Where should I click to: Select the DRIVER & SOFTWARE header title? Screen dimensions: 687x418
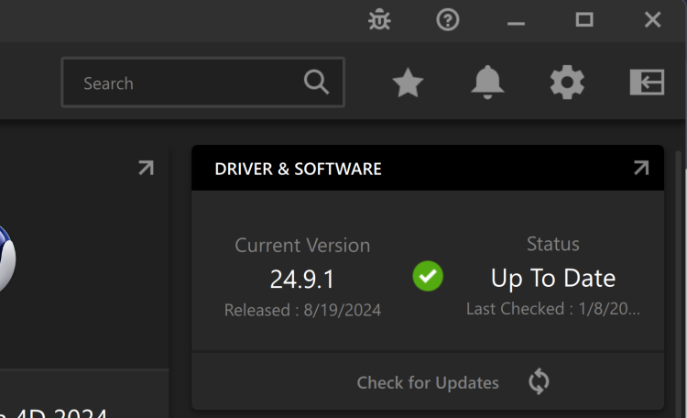click(298, 170)
